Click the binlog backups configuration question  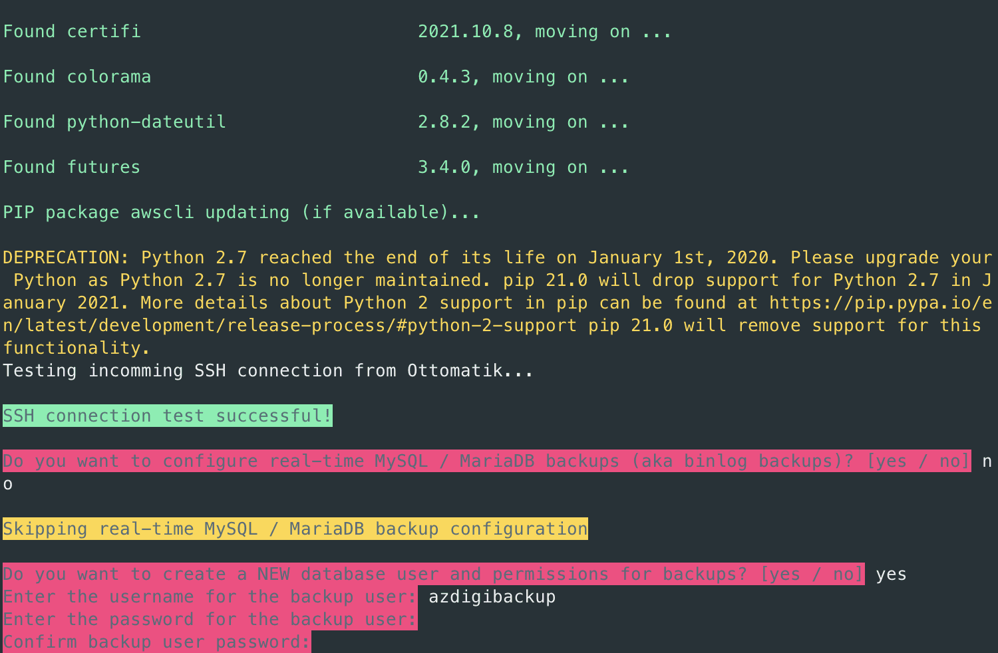486,461
